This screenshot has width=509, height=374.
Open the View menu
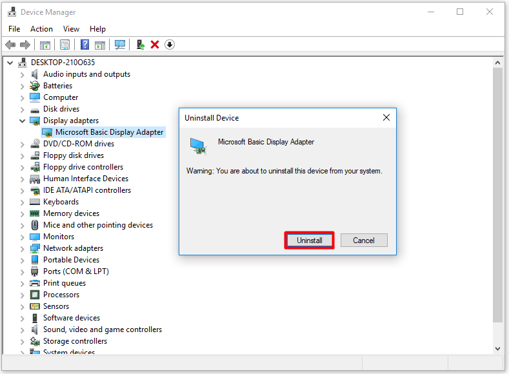click(71, 29)
